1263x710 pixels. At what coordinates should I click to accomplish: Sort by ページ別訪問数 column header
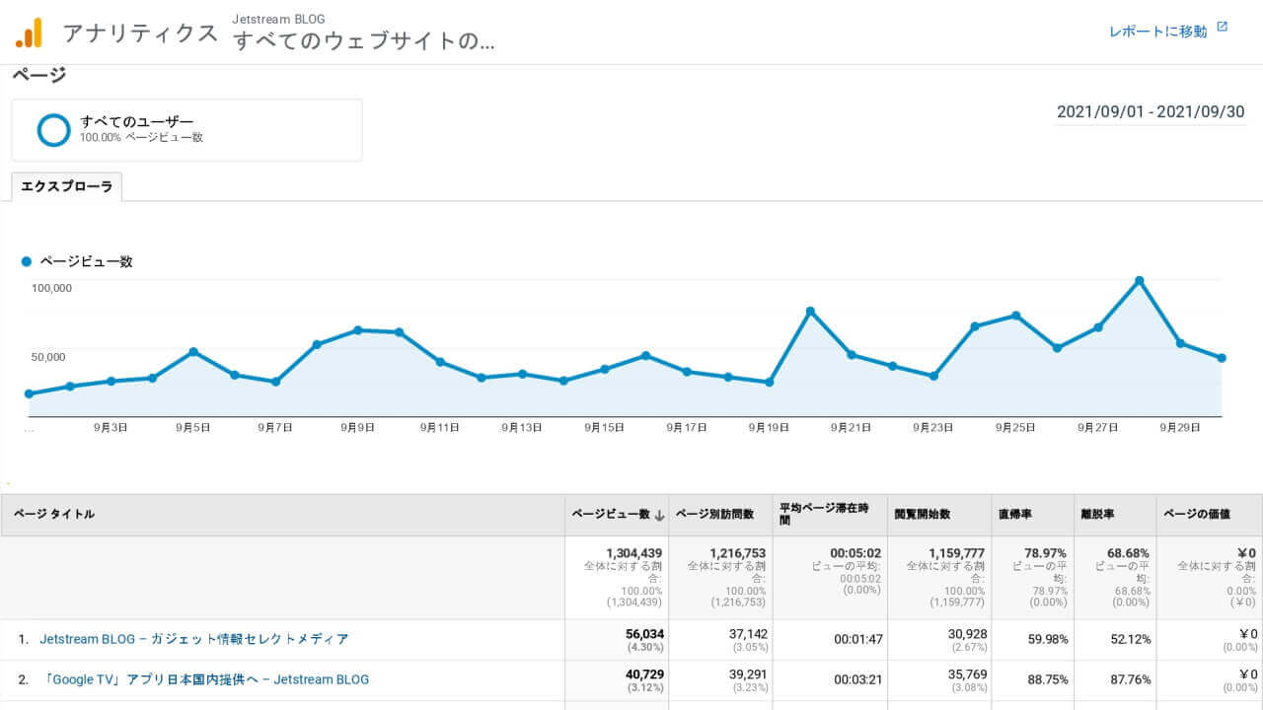714,514
